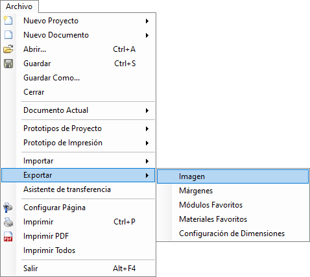Screen dimensions: 310x277
Task: Click the Guardar floppy disk icon
Action: click(x=8, y=64)
